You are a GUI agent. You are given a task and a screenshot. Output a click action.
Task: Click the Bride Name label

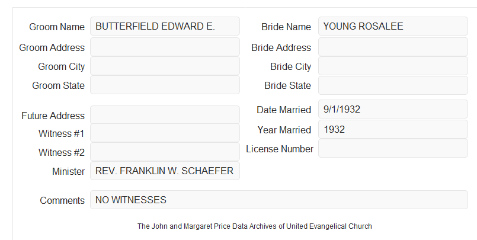coord(286,27)
